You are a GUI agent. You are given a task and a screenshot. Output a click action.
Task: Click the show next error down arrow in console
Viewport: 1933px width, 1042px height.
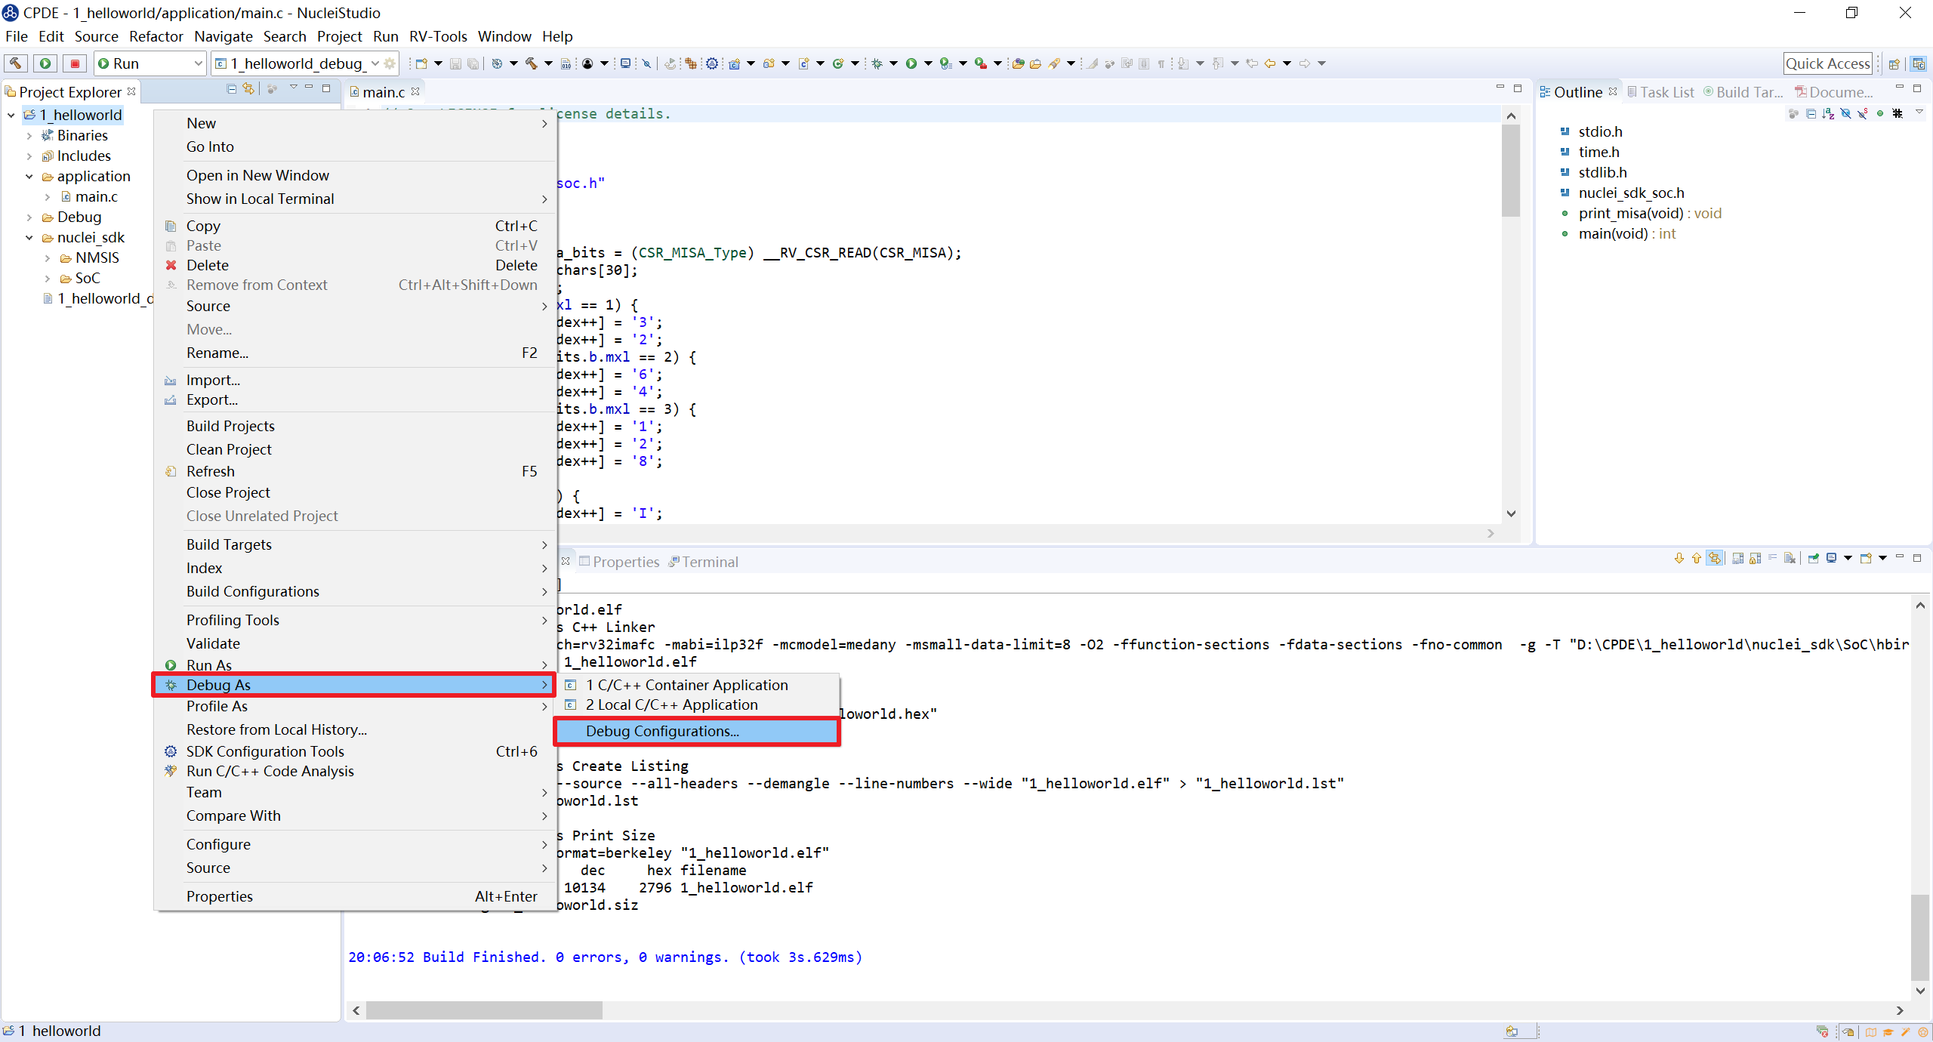(1679, 559)
